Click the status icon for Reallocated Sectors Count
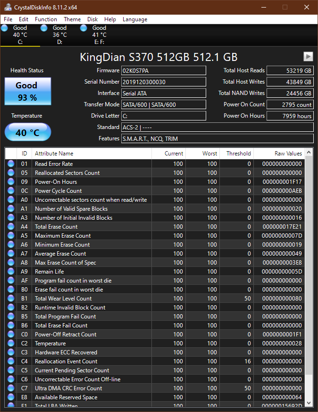 (11, 172)
